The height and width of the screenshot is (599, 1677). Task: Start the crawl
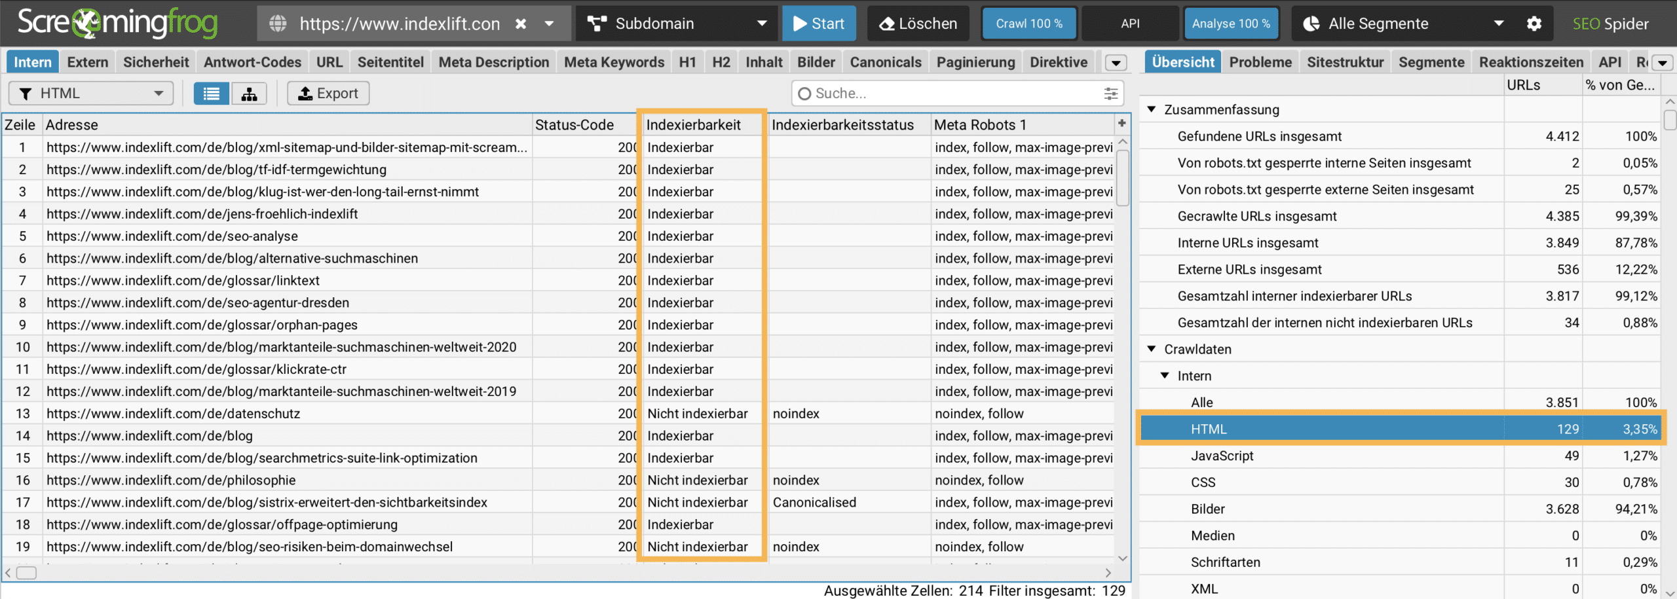[x=819, y=24]
